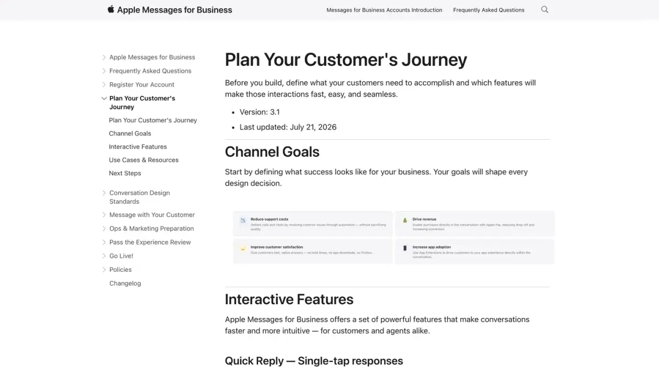659x370 pixels.
Task: Open Policies sidebar item
Action: [120, 270]
